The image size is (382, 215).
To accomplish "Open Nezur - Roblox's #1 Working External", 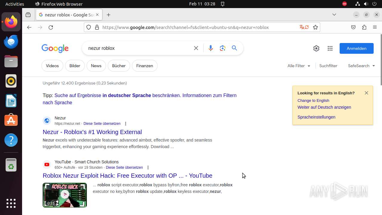I will pyautogui.click(x=92, y=132).
